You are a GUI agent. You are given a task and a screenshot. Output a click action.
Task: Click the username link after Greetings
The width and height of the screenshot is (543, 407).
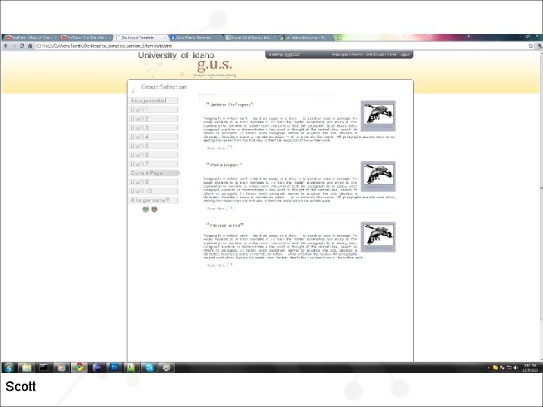coord(288,54)
